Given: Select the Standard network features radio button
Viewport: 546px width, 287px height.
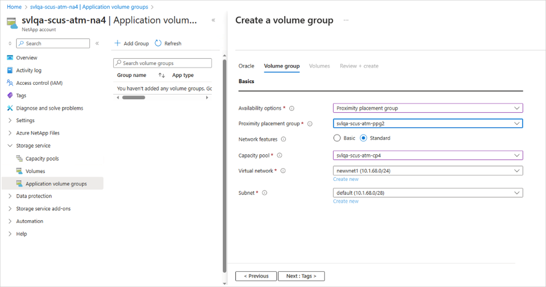Looking at the screenshot, I should pos(363,138).
